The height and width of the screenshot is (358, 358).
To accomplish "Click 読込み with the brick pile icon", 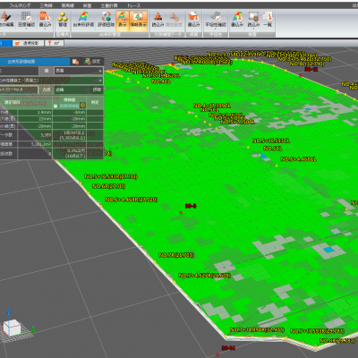I will (158, 20).
